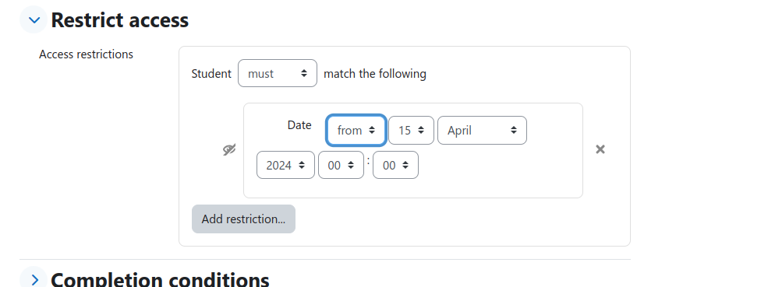Click the Add restriction... button
The height and width of the screenshot is (287, 775).
(x=244, y=219)
